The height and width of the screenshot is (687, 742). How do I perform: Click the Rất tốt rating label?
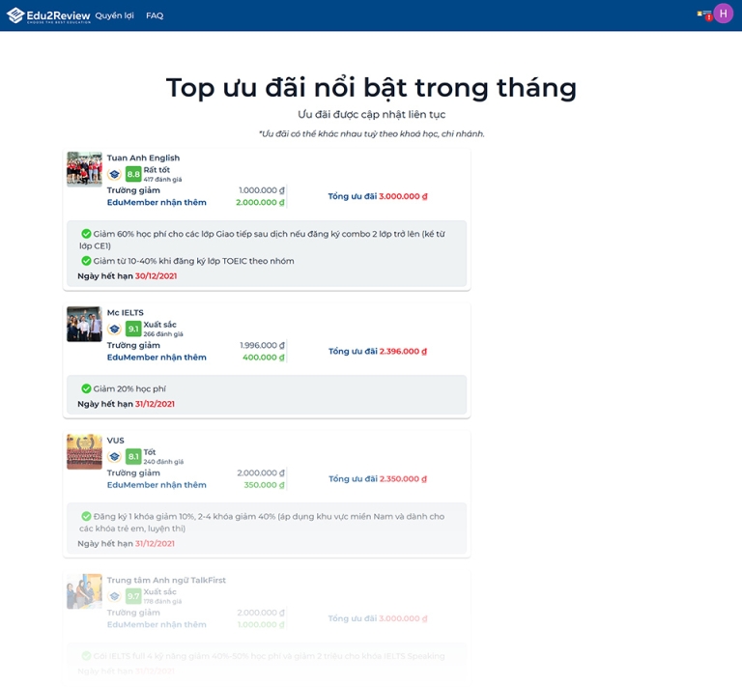[x=157, y=170]
